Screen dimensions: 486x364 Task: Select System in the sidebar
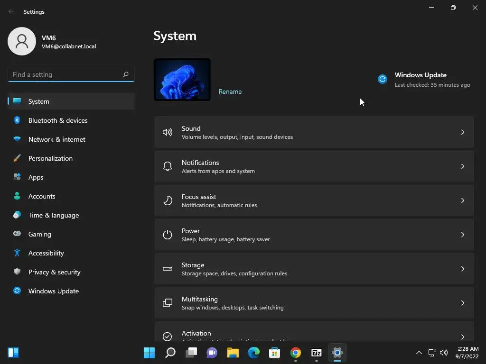pyautogui.click(x=71, y=101)
